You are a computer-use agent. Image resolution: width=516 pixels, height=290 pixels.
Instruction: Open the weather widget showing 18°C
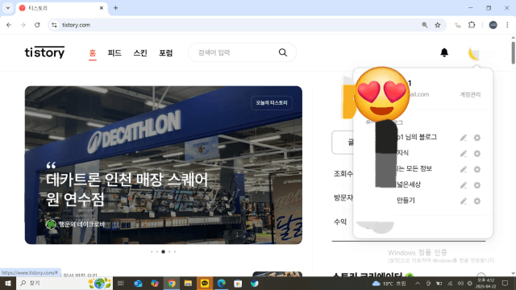(x=389, y=283)
